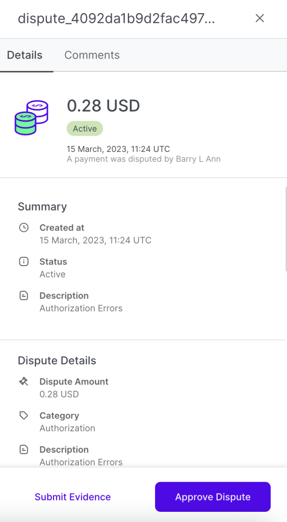287x522 pixels.
Task: Click the info icon beside Status
Action: click(23, 262)
